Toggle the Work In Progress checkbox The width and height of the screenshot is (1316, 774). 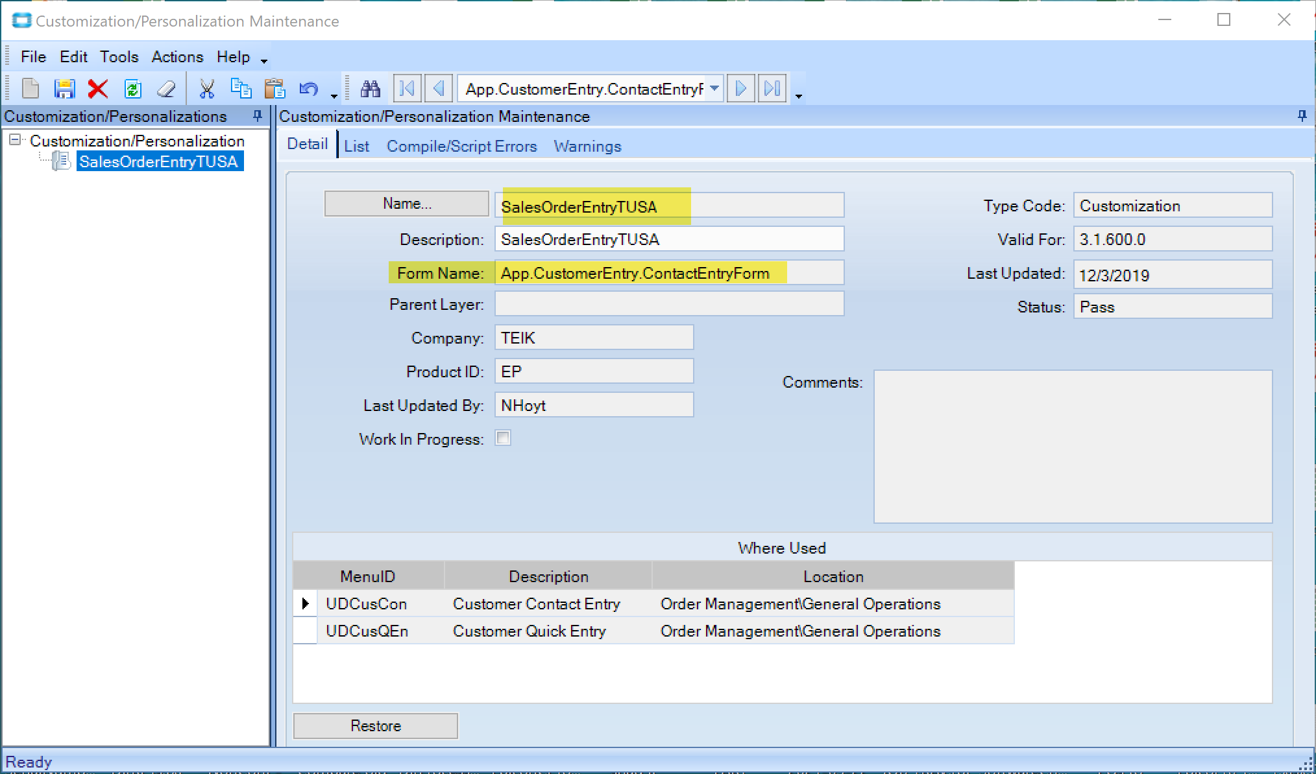(503, 438)
